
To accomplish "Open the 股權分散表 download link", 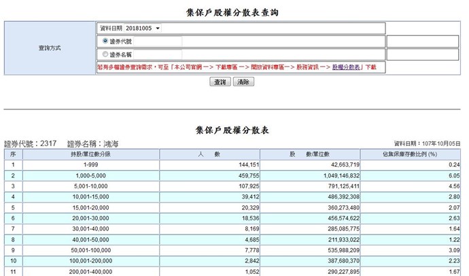I will (347, 67).
